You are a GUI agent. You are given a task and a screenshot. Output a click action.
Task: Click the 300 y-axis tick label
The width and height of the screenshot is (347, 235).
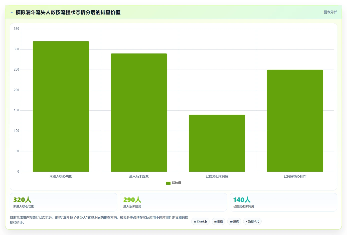(16, 49)
